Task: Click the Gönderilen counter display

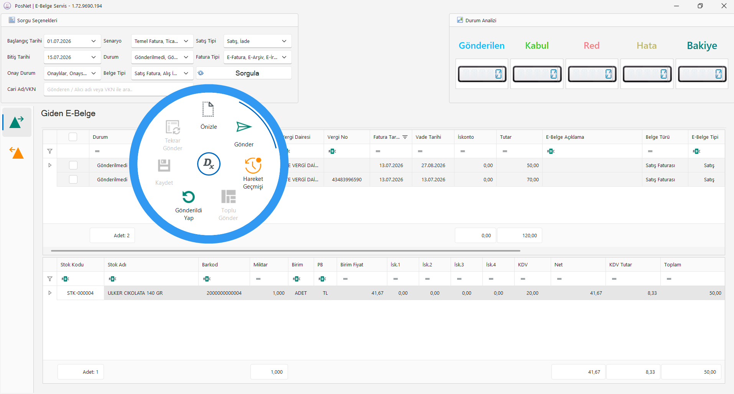Action: [x=482, y=74]
